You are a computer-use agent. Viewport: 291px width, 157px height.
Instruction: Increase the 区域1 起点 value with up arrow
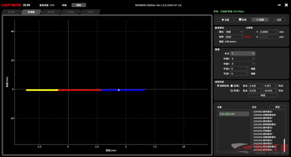(261, 85)
